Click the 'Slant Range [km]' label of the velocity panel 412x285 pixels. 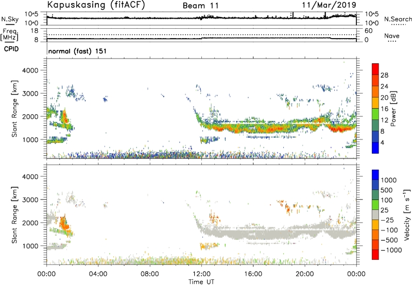(14, 215)
